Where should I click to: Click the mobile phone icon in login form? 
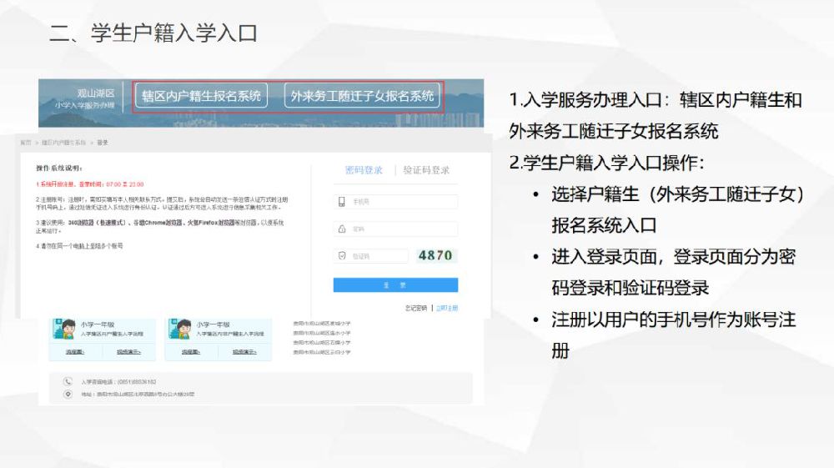341,202
